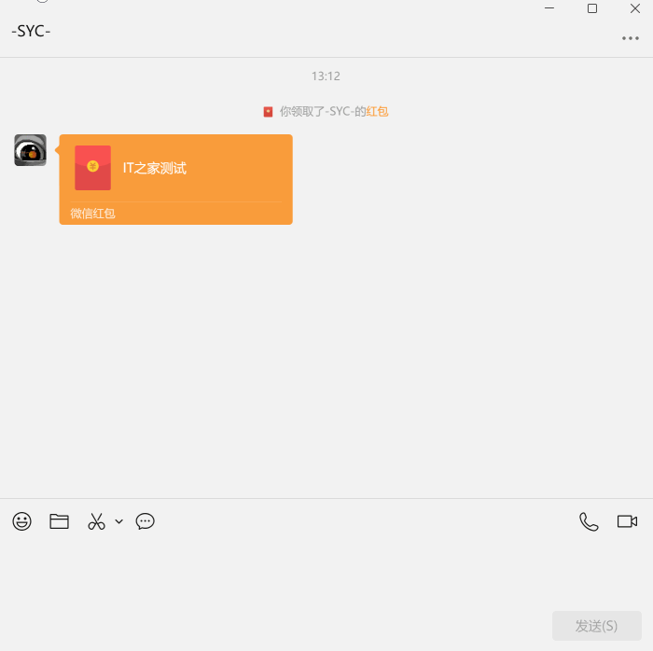Start a video call
This screenshot has height=651, width=653.
pyautogui.click(x=627, y=521)
